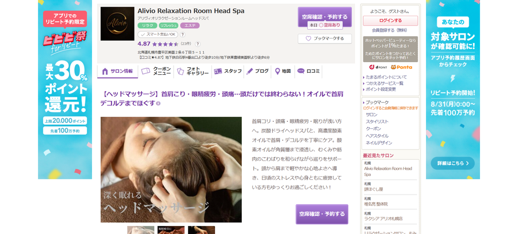Click the 4.87 star rating display
This screenshot has height=234, width=518.
[x=158, y=44]
